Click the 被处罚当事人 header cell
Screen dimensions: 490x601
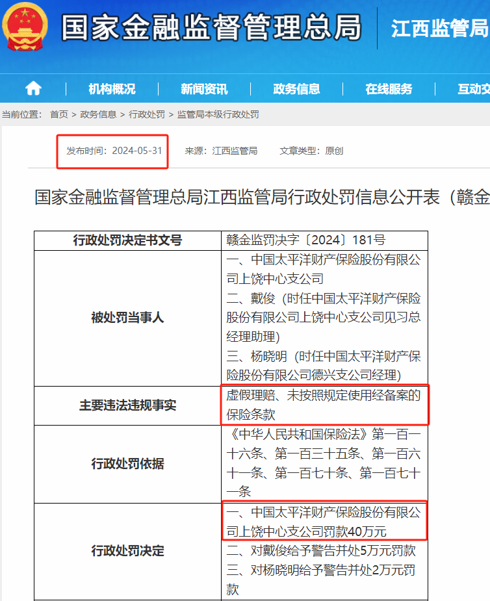click(127, 318)
